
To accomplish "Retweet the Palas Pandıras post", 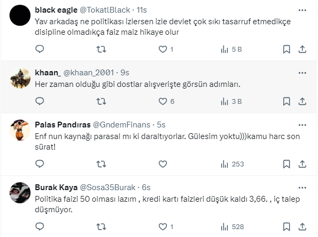I will (x=102, y=164).
